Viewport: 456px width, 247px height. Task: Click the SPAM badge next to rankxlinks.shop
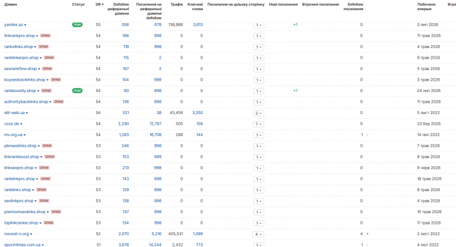point(43,47)
